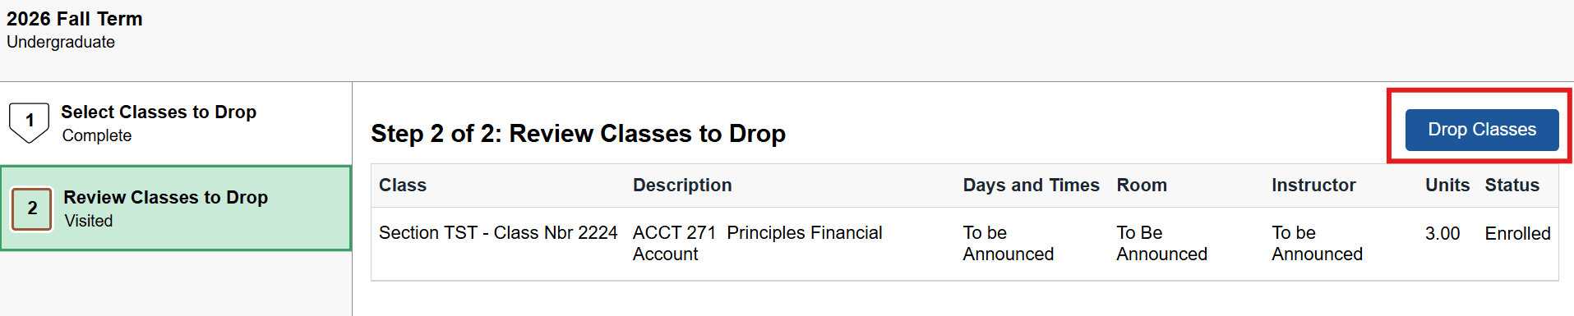The image size is (1574, 316).
Task: Select step 1 pentagon number icon
Action: point(30,122)
